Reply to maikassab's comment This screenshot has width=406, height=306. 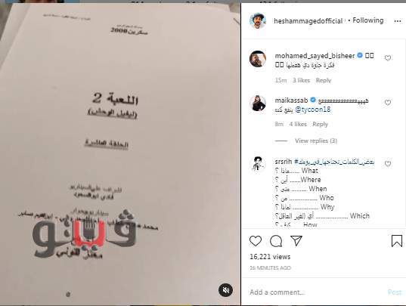[320, 124]
